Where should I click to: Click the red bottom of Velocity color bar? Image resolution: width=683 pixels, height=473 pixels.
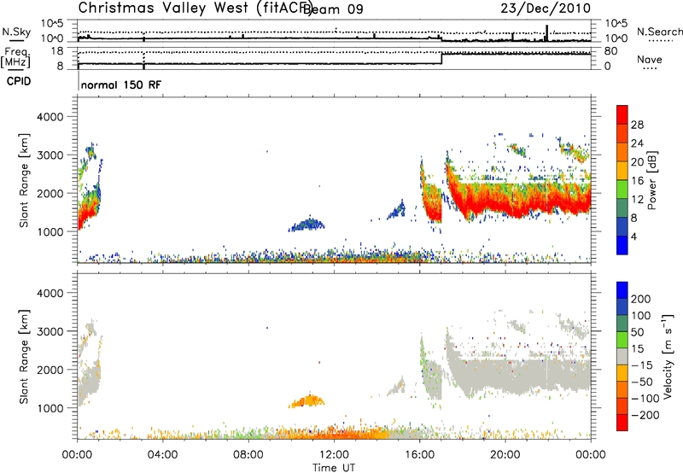point(622,423)
